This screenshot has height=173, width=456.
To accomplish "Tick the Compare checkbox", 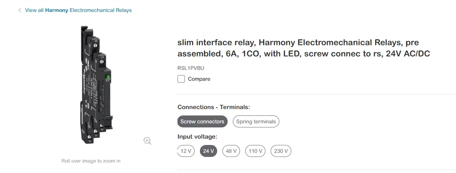I will pos(181,79).
